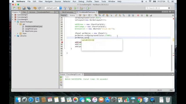This screenshot has width=186, height=104.
Task: Select JuegoPanel.java in project tree
Action: 31,29
